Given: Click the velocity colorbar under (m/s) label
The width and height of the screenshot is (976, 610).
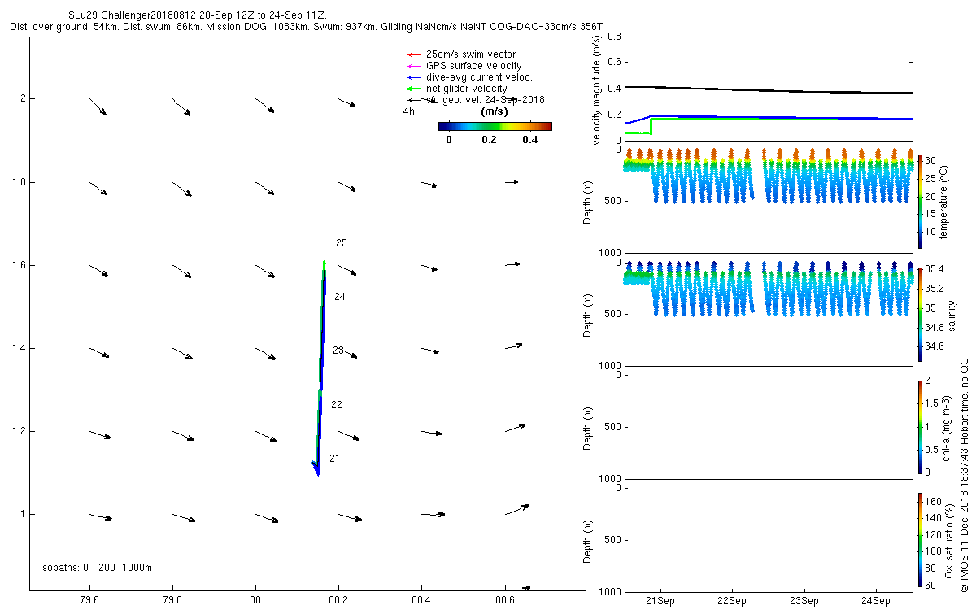Looking at the screenshot, I should tap(495, 126).
